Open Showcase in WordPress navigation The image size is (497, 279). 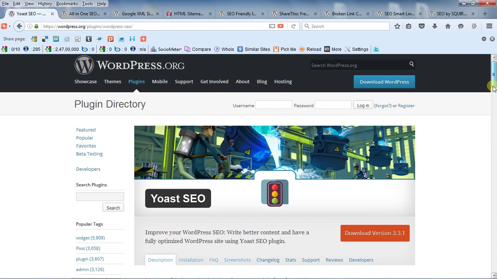(85, 81)
